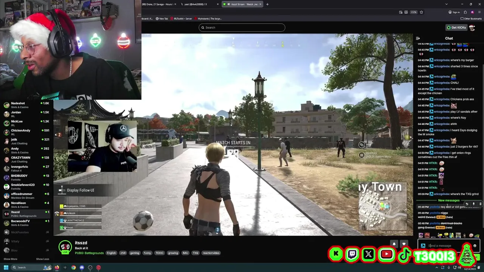This screenshot has height=272, width=484.
Task: Collapse the chat panel with the icon
Action: point(418,38)
